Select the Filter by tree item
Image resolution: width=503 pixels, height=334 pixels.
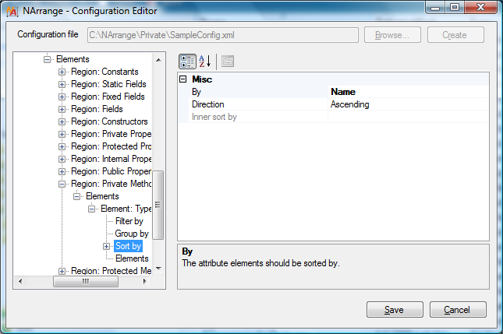[x=129, y=221]
